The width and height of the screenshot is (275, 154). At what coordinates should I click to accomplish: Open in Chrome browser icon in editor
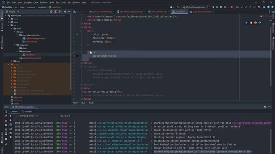(x=251, y=23)
